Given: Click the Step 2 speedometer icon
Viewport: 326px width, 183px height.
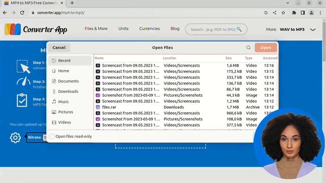Looking at the screenshot, I should click(23, 81).
